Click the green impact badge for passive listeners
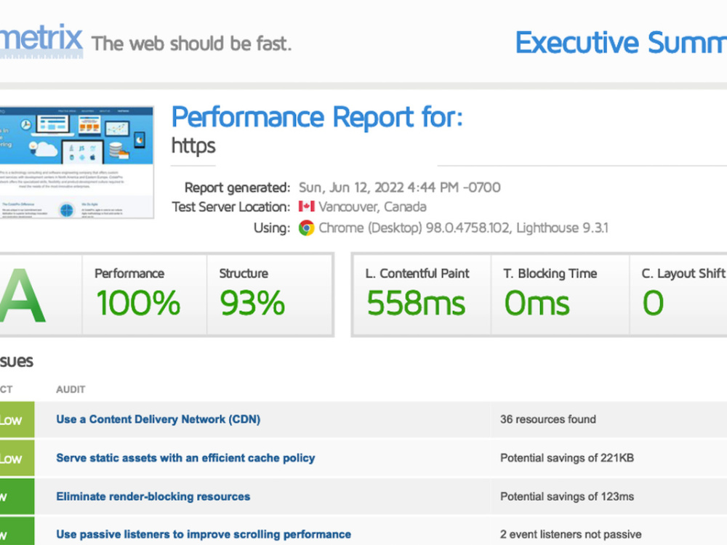Screen dimensions: 727x545 point(17,531)
